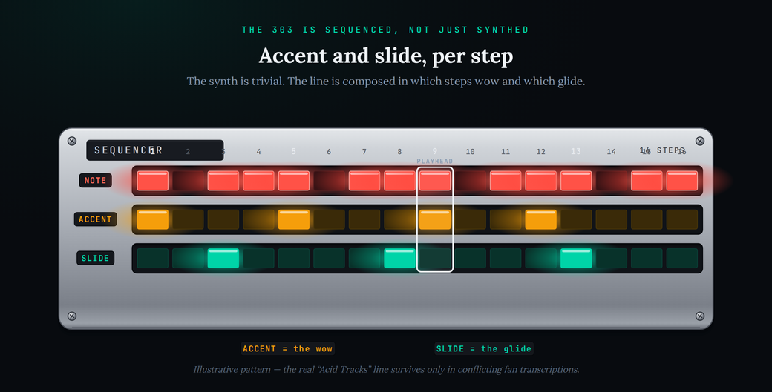Enable ACCENT on step 13
Viewport: 772px width, 392px height.
click(576, 219)
